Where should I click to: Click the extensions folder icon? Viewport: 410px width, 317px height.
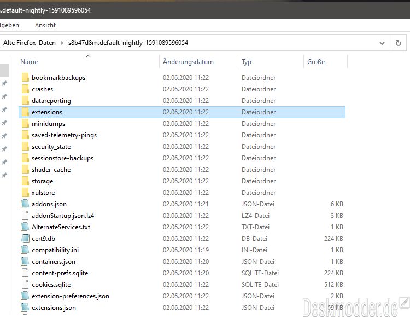pyautogui.click(x=25, y=112)
